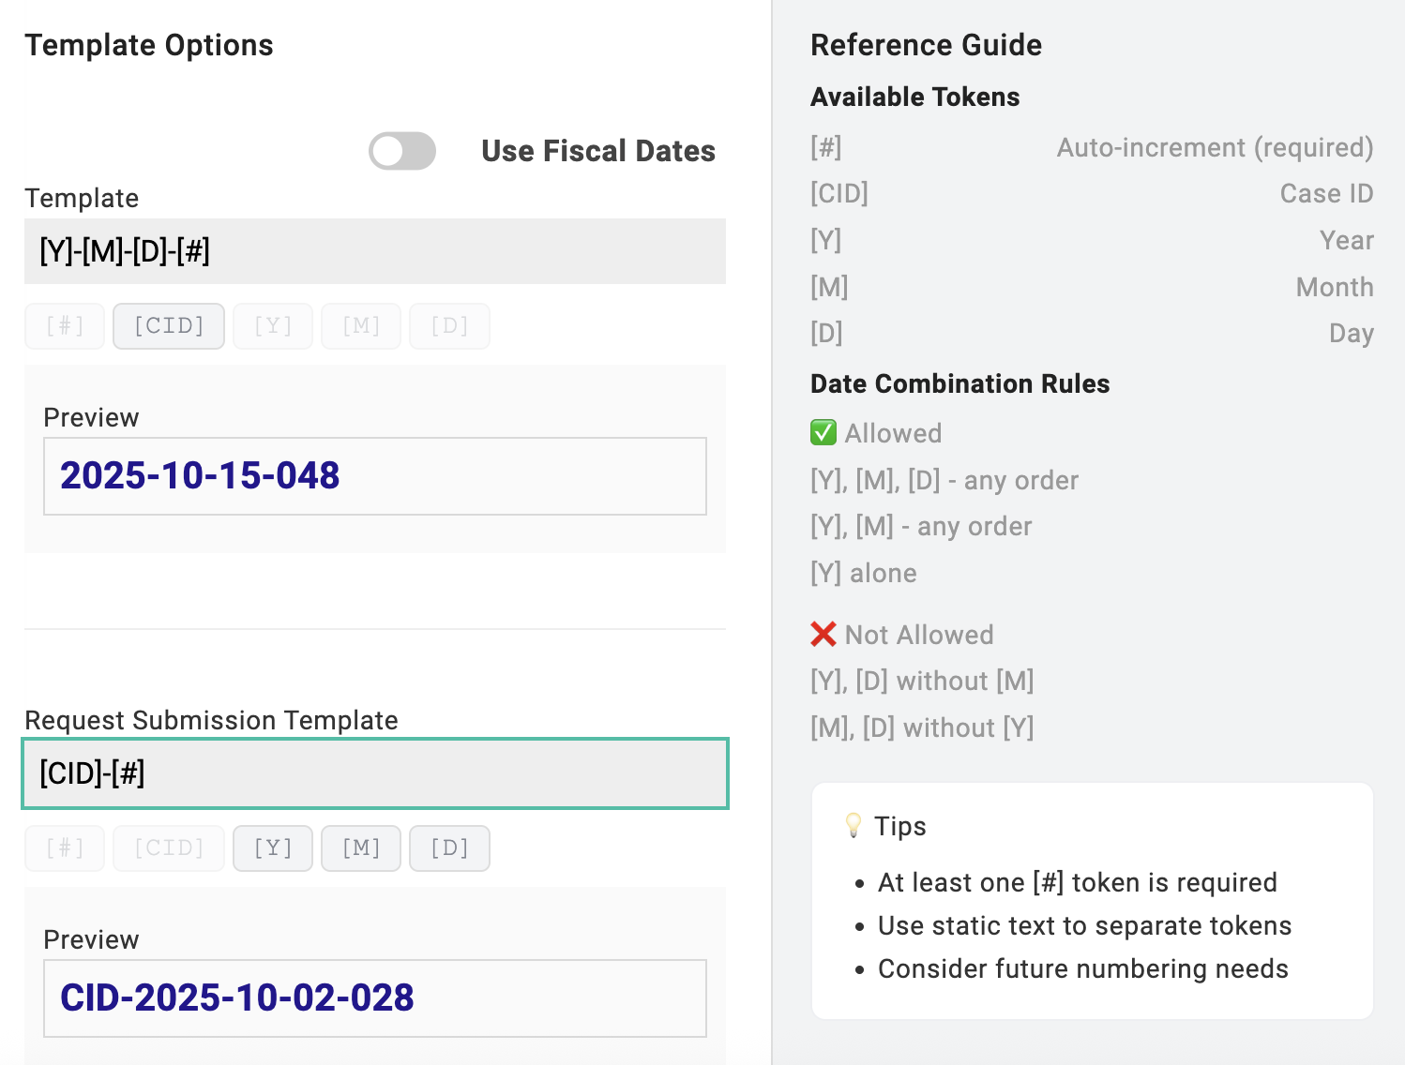Add [Y] token to Request Submission Template
This screenshot has height=1065, width=1405.
coord(273,848)
